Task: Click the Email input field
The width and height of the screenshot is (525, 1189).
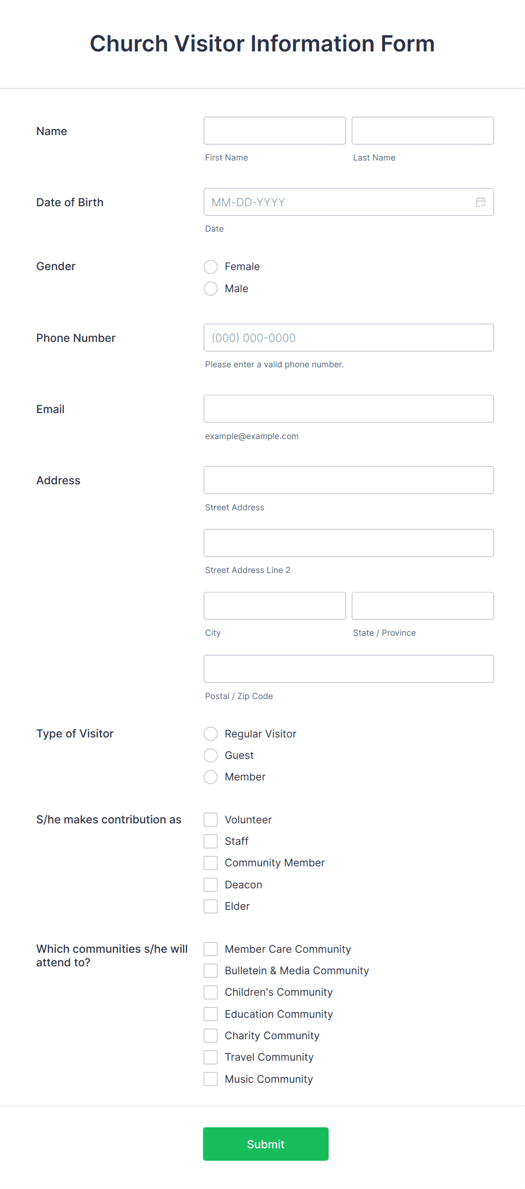Action: tap(349, 409)
